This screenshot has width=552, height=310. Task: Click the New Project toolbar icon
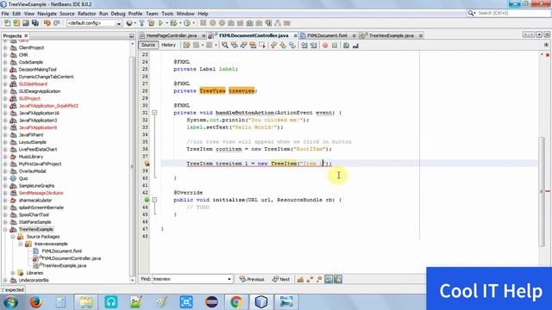16,23
